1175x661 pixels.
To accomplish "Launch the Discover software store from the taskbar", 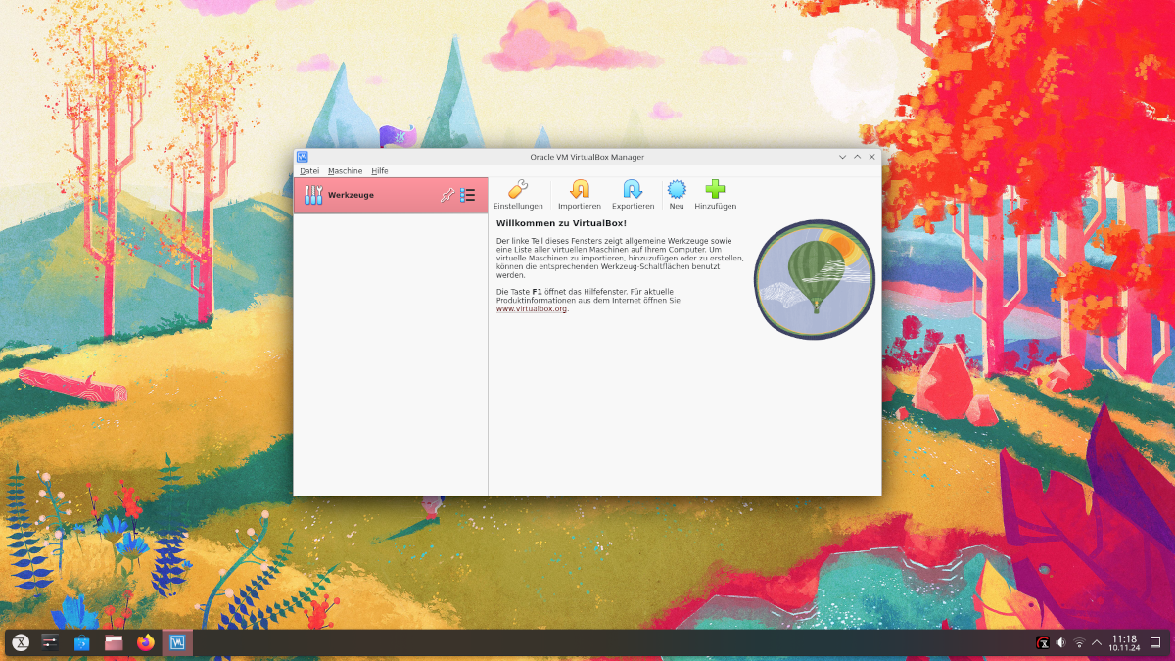I will coord(82,642).
